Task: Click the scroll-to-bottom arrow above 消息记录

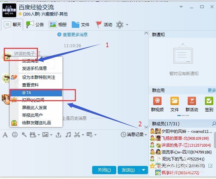Action: [146, 127]
